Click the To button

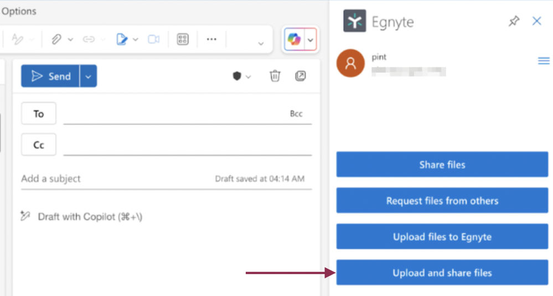tap(38, 113)
